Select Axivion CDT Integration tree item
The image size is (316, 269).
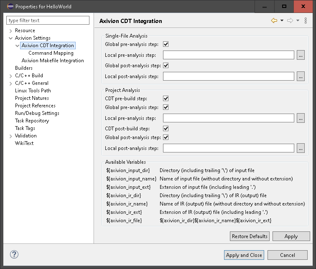pos(48,46)
